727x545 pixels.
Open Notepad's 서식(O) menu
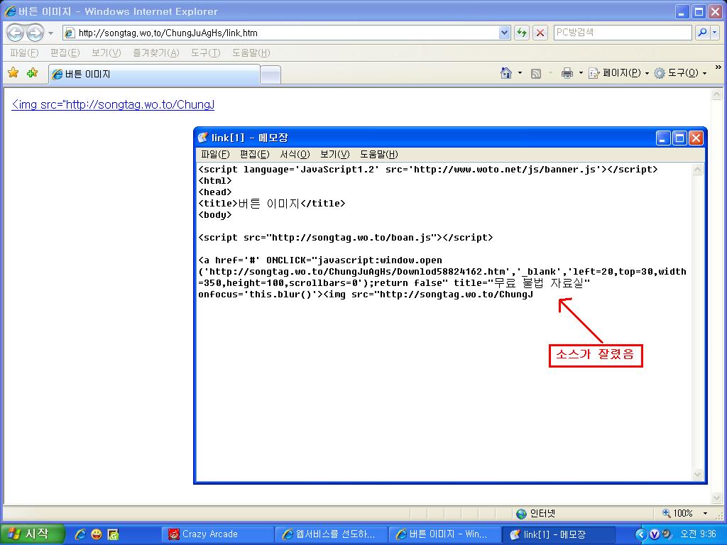click(x=295, y=154)
